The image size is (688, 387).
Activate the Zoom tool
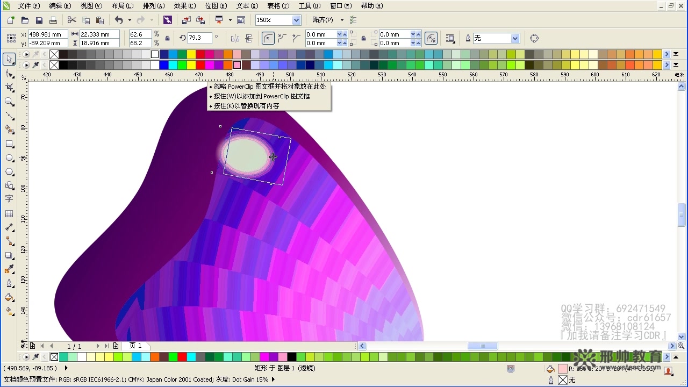[x=9, y=101]
